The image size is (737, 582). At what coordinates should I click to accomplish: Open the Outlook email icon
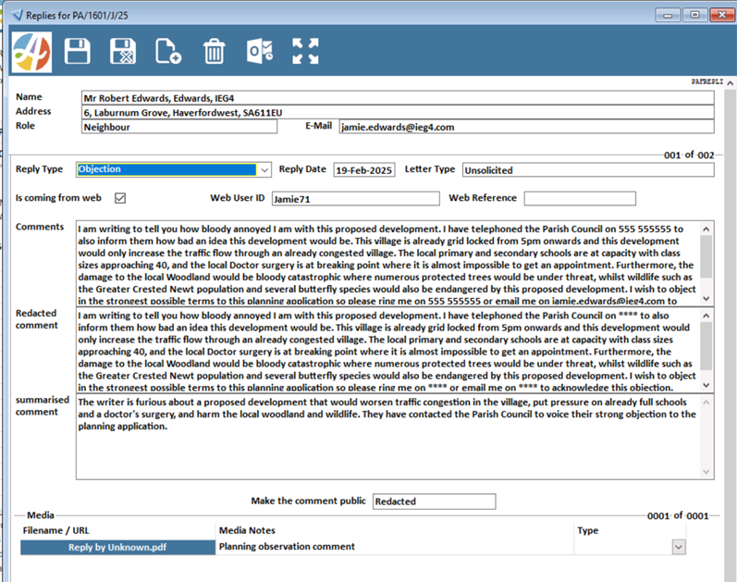pyautogui.click(x=260, y=51)
